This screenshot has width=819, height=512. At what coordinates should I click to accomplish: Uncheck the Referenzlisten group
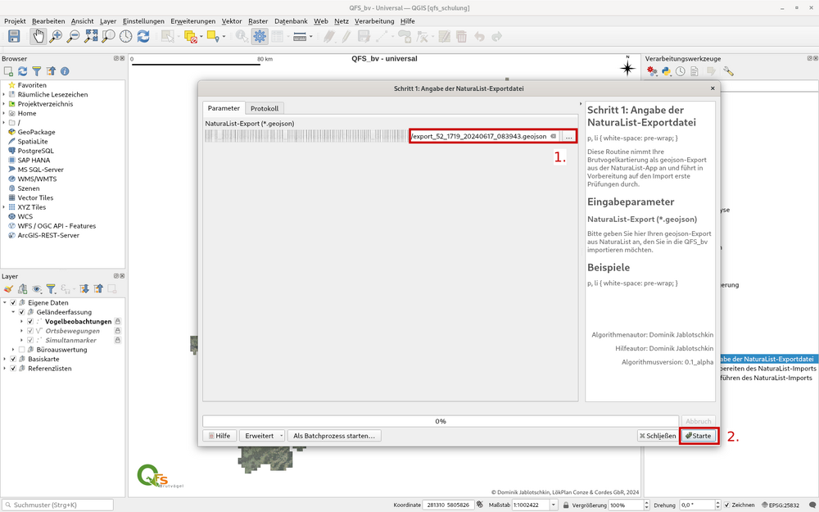(x=14, y=369)
